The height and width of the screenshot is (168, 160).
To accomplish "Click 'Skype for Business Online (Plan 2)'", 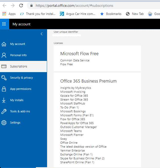I will coord(82,158).
